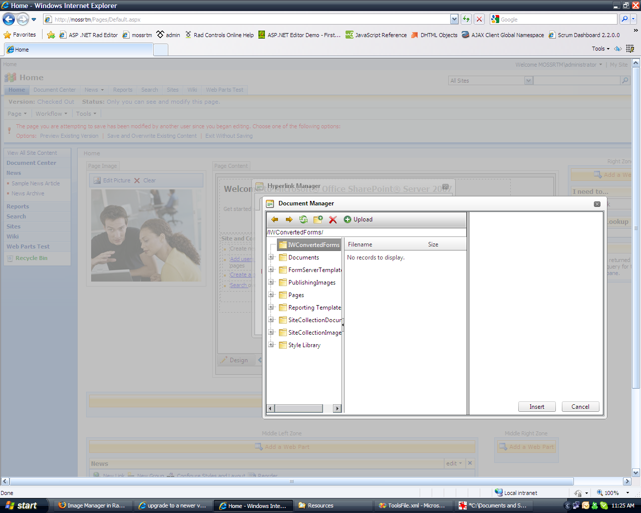
Task: Click the browser Back button
Action: 9,20
